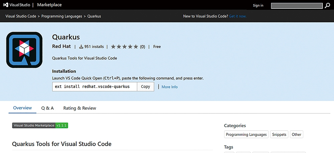Click the Tags heading
This screenshot has width=334, height=153.
[x=228, y=147]
